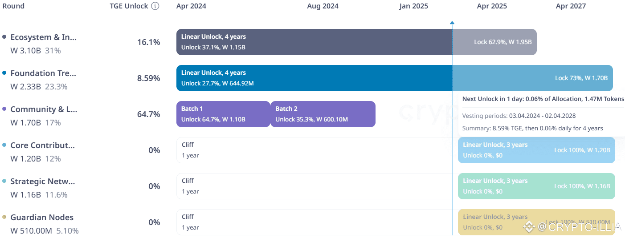The height and width of the screenshot is (238, 625).
Task: Click the Ecosystem round color dot
Action: click(x=4, y=36)
